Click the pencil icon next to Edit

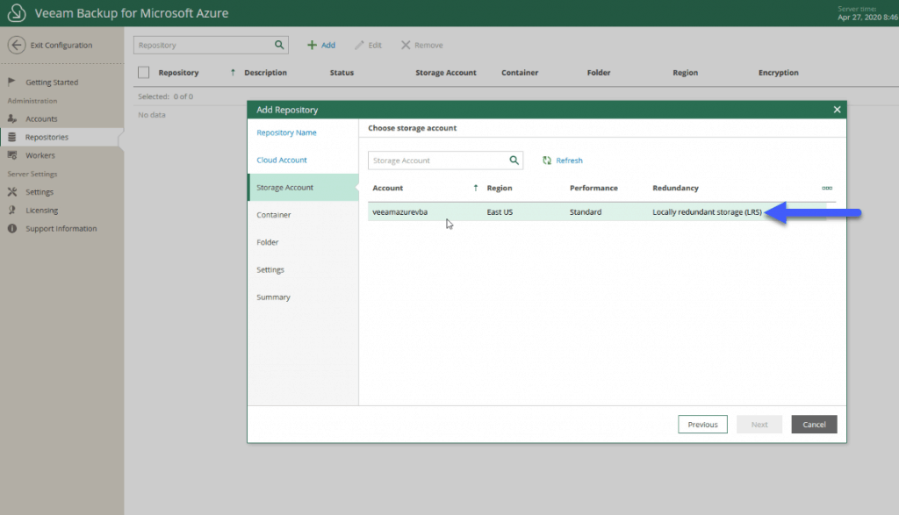point(359,45)
